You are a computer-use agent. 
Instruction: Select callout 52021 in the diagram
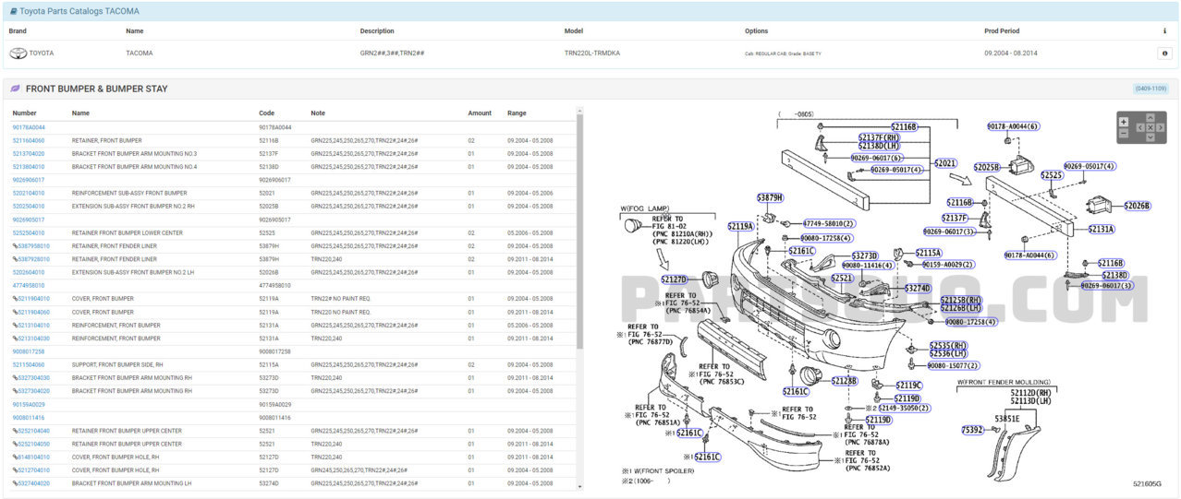945,163
